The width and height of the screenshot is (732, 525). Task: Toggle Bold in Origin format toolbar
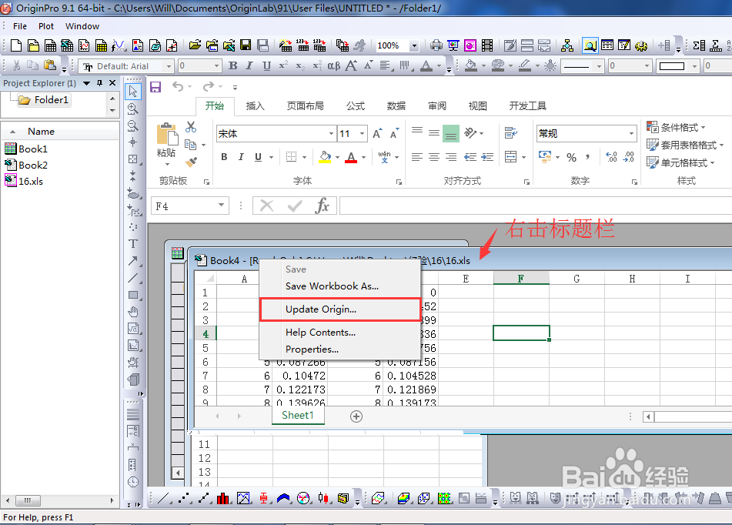click(233, 66)
